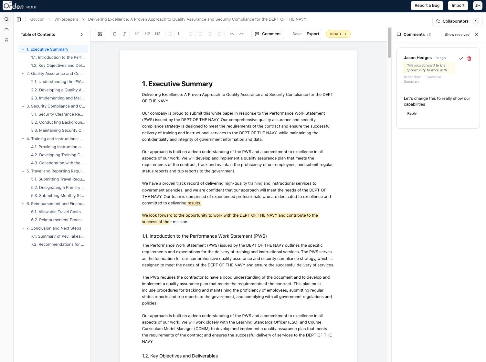Image resolution: width=486 pixels, height=362 pixels.
Task: Apply a bulleted list to the text
Action: (x=170, y=34)
